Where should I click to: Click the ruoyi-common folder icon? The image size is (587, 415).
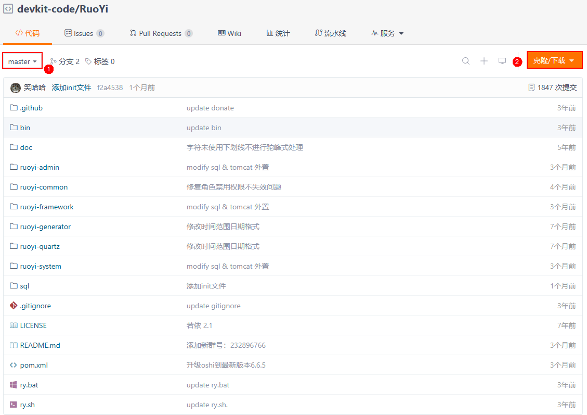click(x=14, y=187)
